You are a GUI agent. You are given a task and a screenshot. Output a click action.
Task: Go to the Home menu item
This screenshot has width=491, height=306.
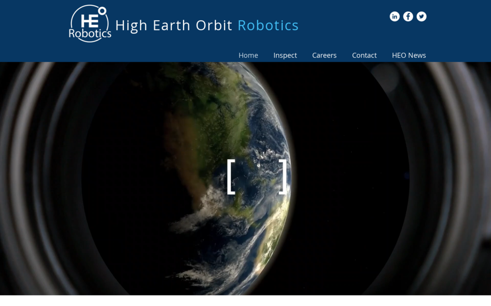click(x=248, y=55)
